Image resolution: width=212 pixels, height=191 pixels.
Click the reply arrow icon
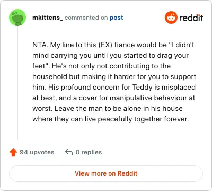(69, 152)
